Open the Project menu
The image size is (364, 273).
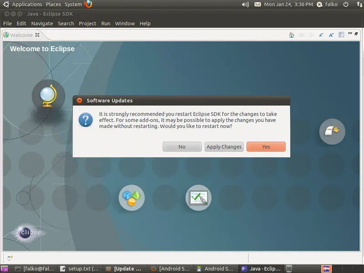87,23
